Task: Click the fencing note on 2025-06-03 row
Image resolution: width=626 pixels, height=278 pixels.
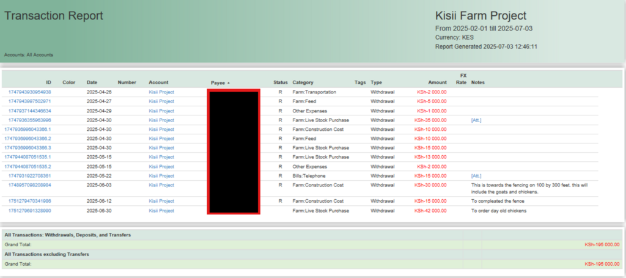Action: pos(528,188)
